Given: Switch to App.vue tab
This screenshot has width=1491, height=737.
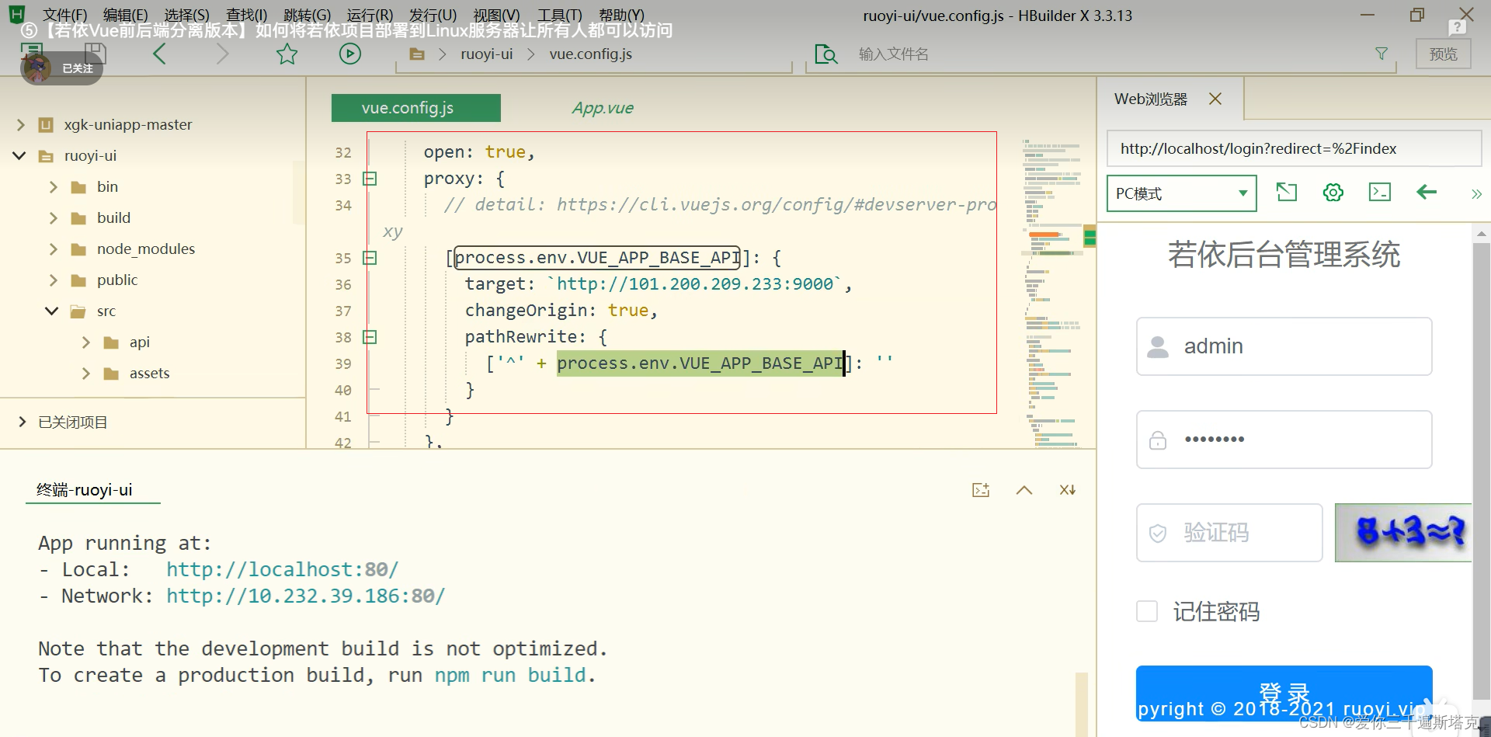Looking at the screenshot, I should 603,108.
